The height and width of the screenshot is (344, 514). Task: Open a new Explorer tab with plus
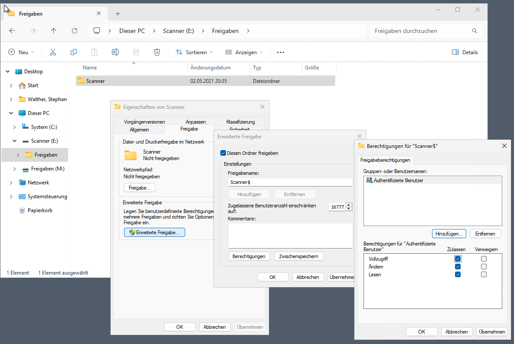[x=118, y=13]
